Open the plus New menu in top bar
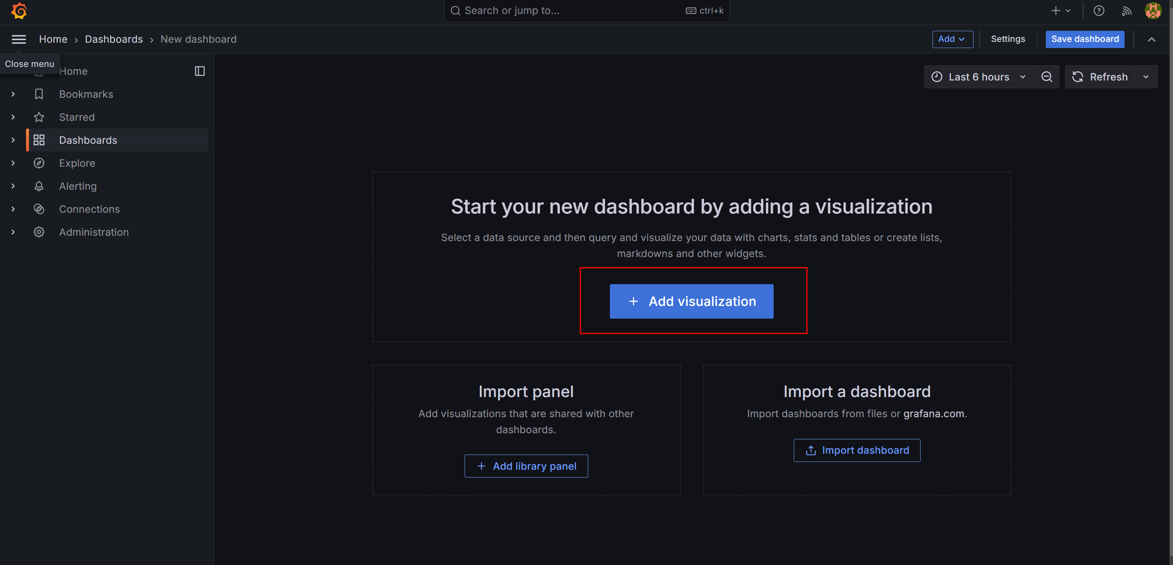The height and width of the screenshot is (565, 1173). pyautogui.click(x=1061, y=11)
